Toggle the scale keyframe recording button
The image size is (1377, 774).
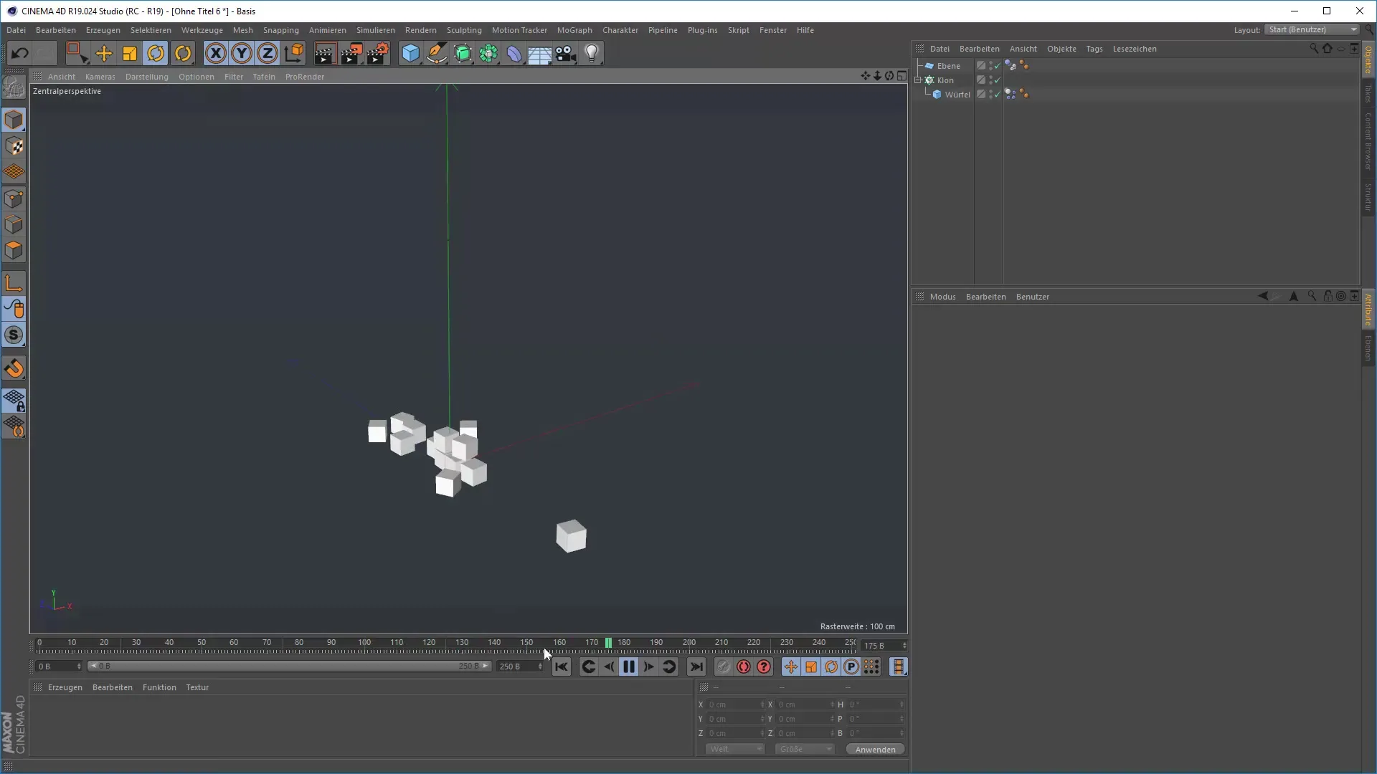[x=811, y=667]
